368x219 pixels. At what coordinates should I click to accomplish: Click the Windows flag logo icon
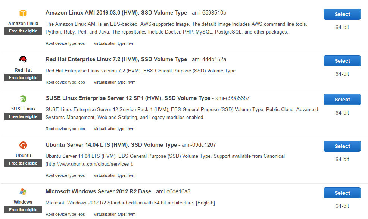(x=23, y=191)
